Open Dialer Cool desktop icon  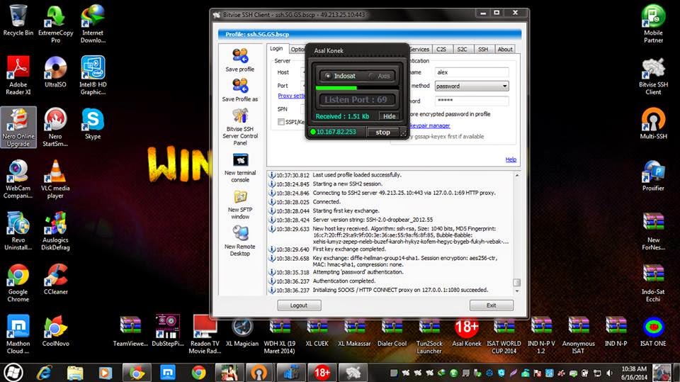[392, 332]
